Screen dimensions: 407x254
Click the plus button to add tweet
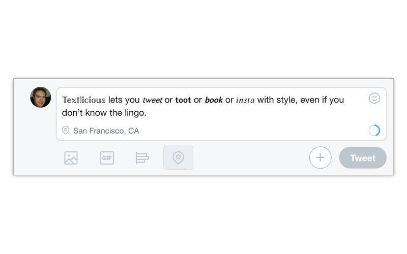(x=320, y=157)
